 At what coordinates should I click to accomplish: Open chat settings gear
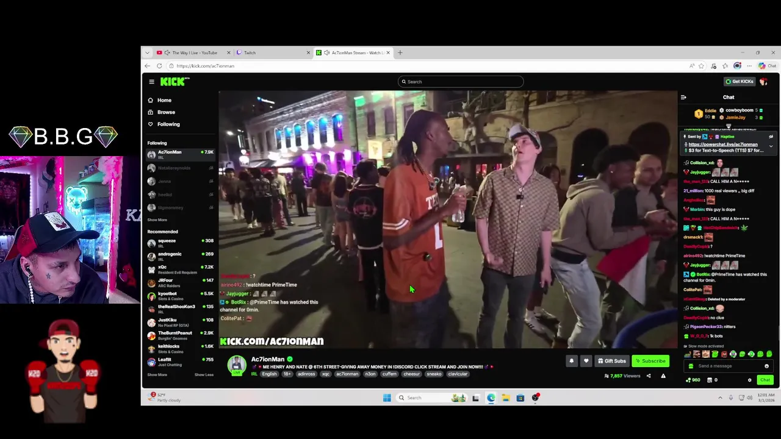point(750,380)
